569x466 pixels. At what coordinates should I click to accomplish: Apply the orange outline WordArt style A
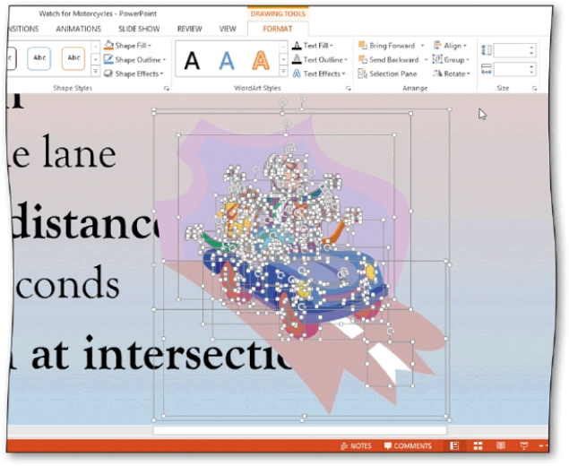pyautogui.click(x=261, y=60)
